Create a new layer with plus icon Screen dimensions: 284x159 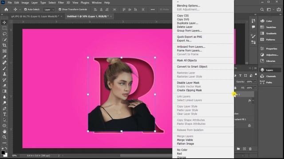point(245,149)
